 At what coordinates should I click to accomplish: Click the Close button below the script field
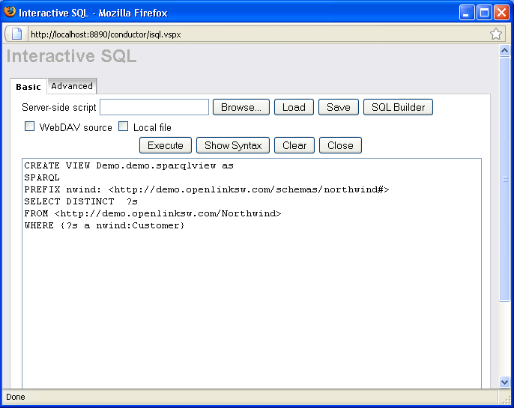340,145
